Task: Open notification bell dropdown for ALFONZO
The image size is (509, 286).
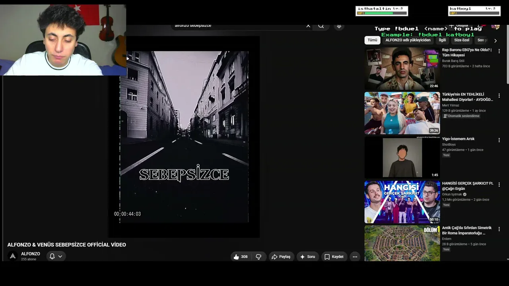Action: (56, 256)
